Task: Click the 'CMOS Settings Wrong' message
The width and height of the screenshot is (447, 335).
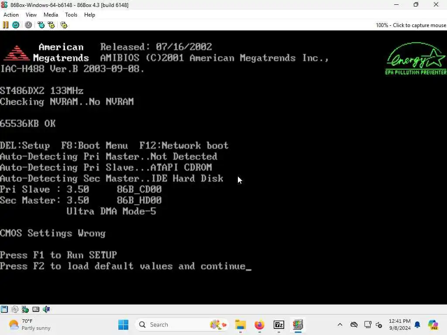Action: pos(53,233)
